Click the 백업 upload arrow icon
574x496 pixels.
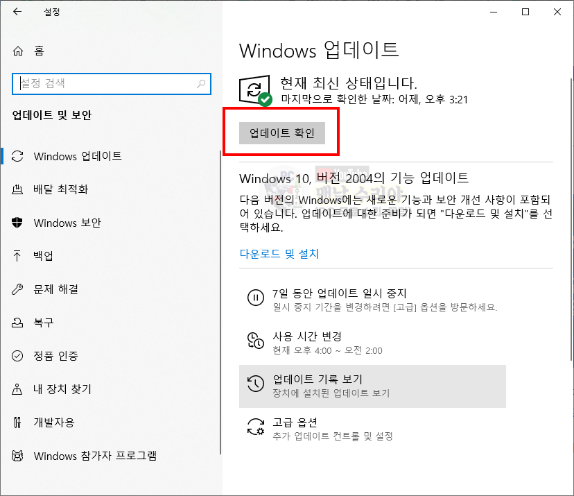[x=17, y=256]
